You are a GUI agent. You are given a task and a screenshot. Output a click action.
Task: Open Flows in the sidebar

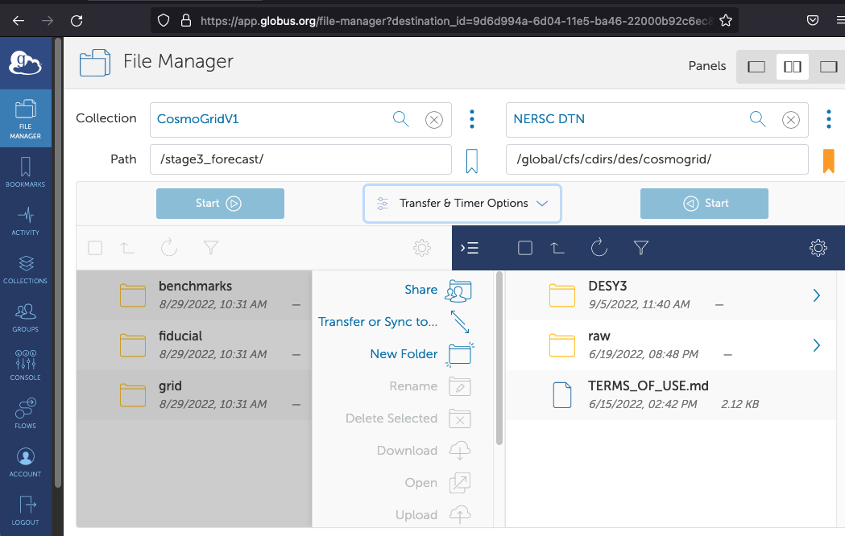pyautogui.click(x=25, y=414)
